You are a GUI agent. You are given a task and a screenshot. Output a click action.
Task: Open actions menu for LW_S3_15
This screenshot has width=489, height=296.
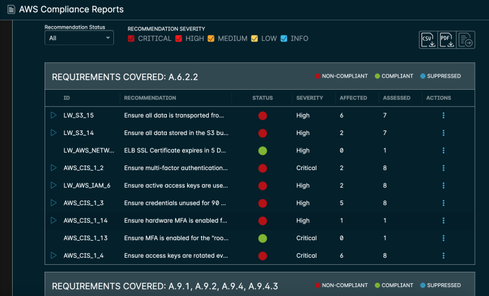pos(443,115)
